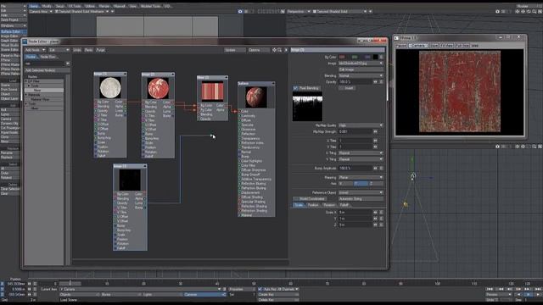543x305 pixels.
Task: Toggle the Auto Key checkbox in timeline
Action: coord(260,289)
